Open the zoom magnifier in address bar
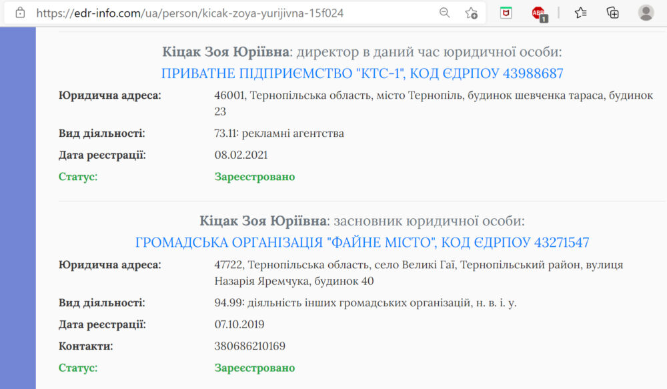Image resolution: width=667 pixels, height=389 pixels. click(x=444, y=13)
